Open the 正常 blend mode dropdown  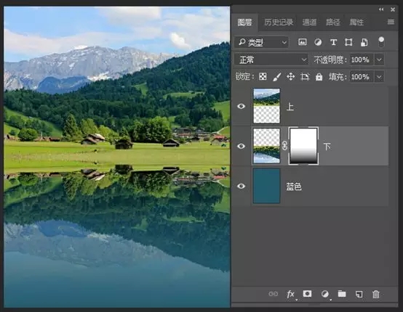271,59
